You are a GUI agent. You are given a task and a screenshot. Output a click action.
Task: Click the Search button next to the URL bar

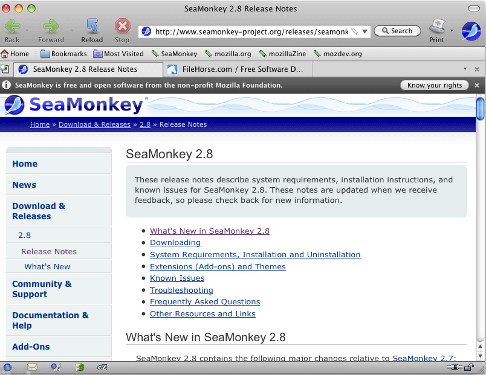(x=397, y=31)
